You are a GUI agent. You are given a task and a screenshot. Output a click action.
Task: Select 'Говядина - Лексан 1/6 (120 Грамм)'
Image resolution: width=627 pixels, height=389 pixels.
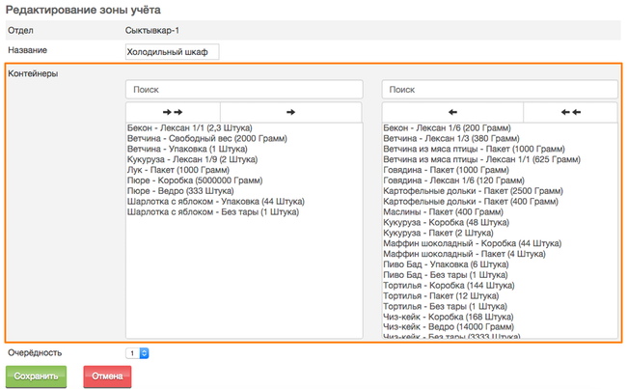tap(454, 181)
